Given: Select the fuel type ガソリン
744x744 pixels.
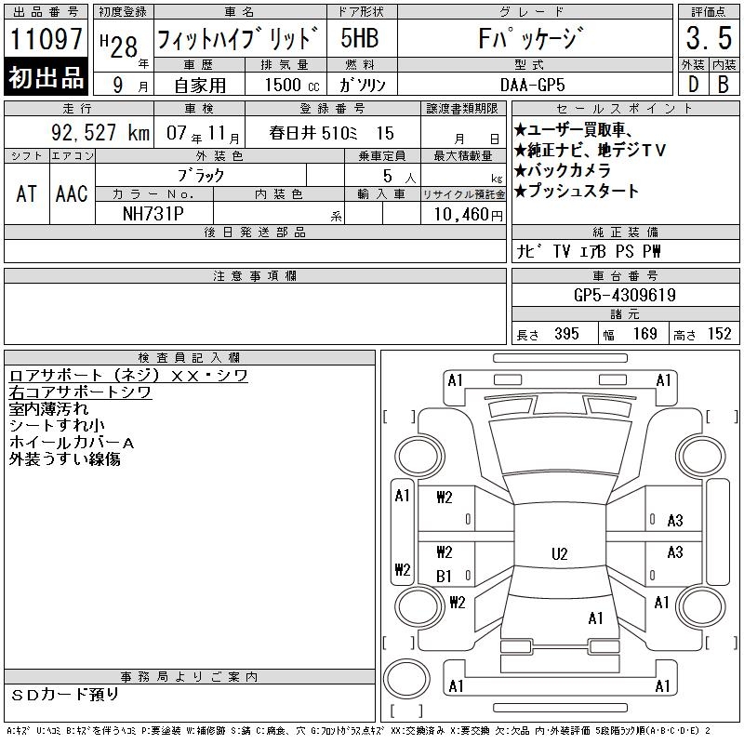Looking at the screenshot, I should tap(362, 85).
